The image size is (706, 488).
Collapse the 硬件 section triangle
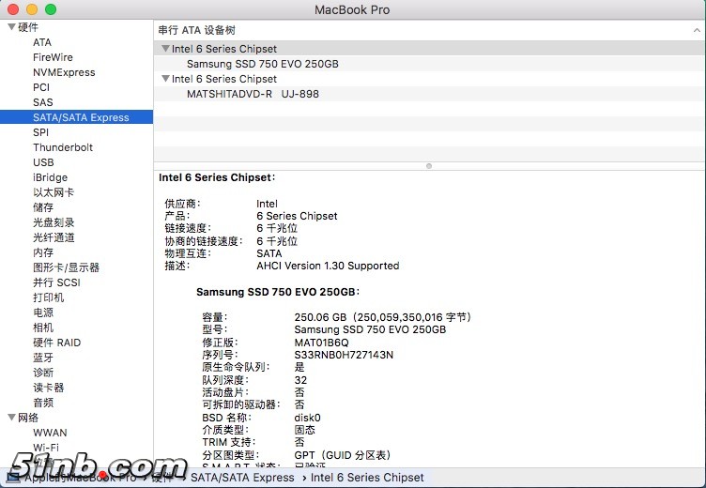11,27
